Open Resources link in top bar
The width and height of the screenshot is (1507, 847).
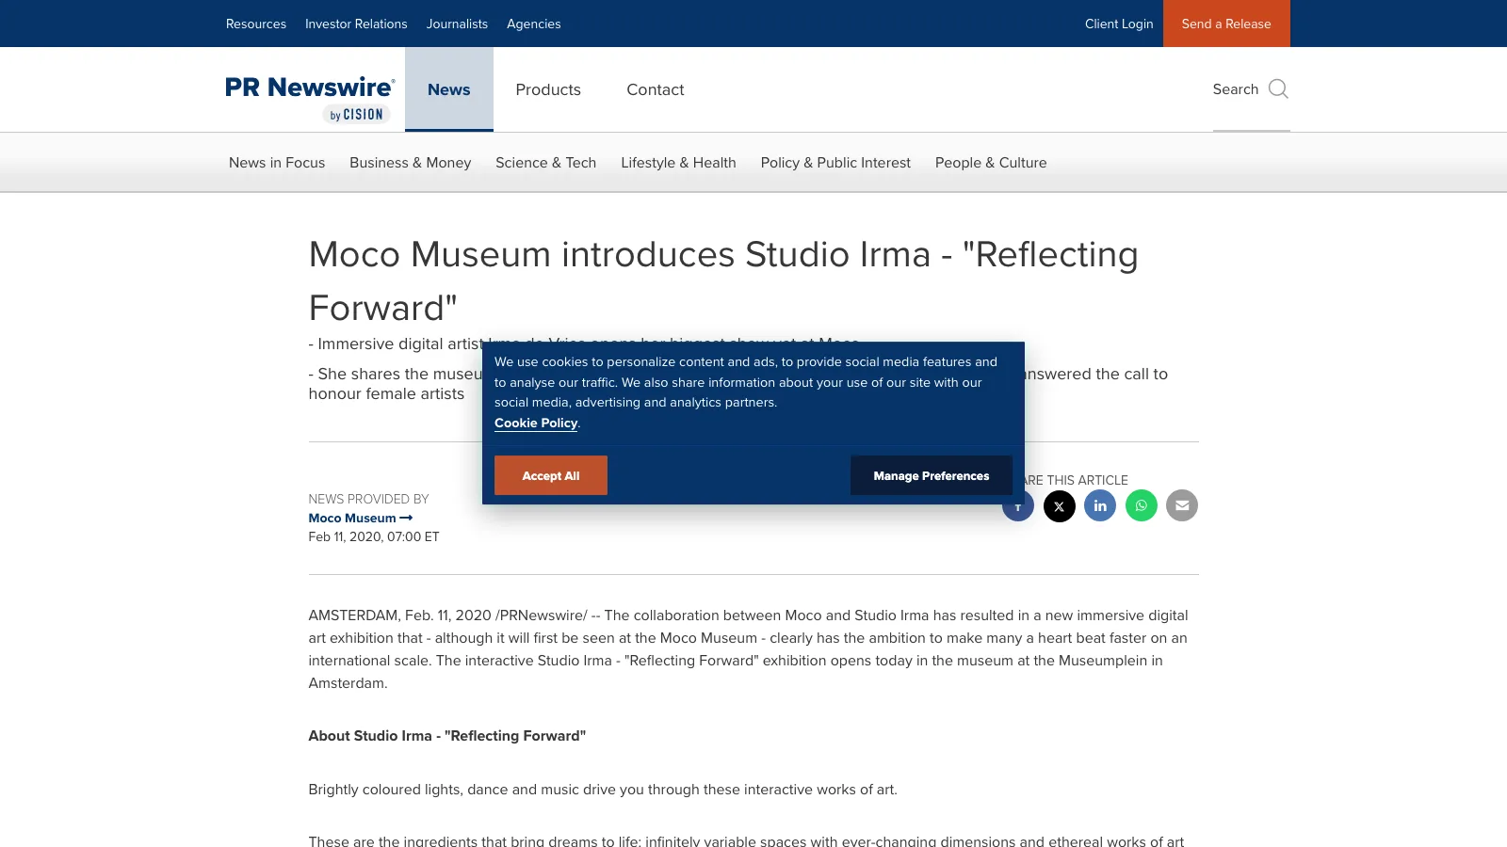coord(256,24)
